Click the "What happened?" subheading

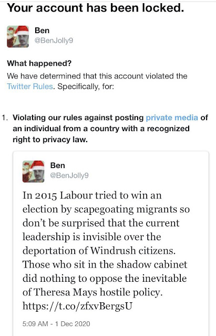[39, 63]
